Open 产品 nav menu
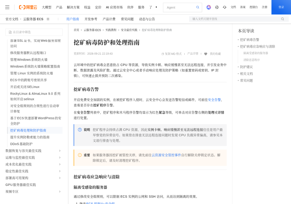Viewport: 291px width, 204px height. pos(59,7)
